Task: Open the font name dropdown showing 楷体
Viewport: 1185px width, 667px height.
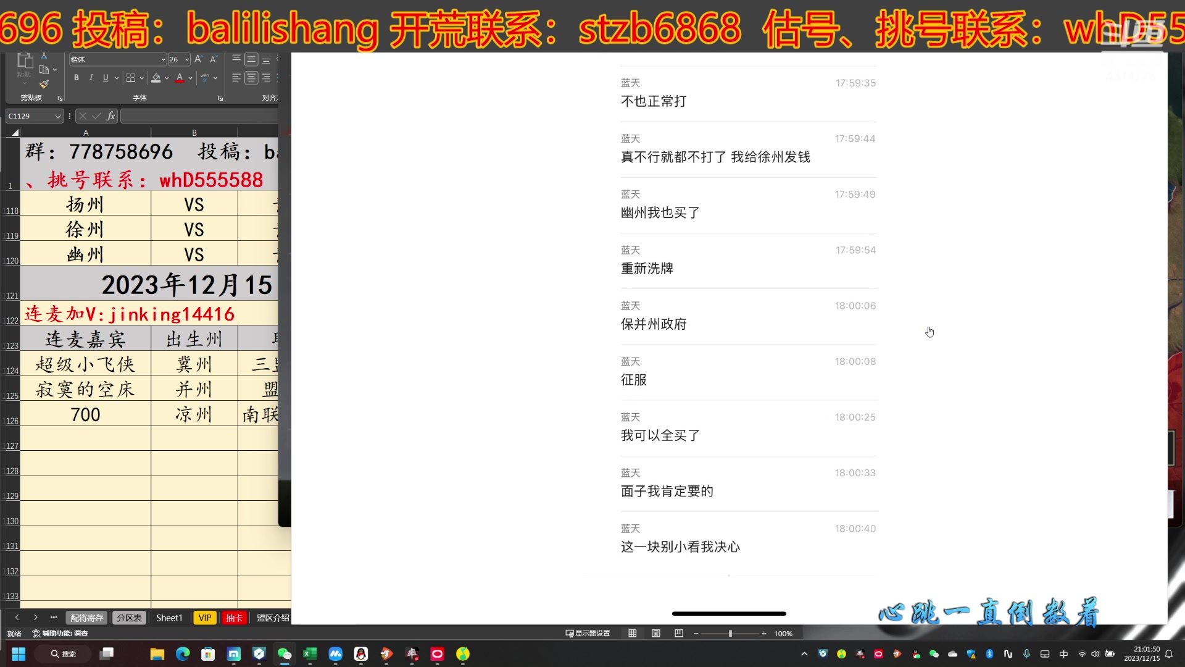Action: coord(164,60)
